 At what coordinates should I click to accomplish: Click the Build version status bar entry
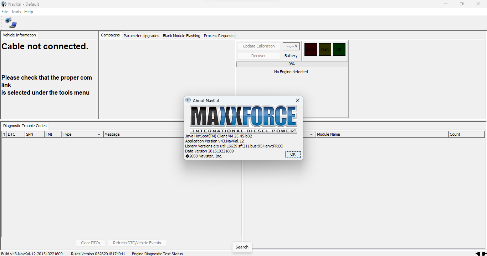(x=32, y=254)
